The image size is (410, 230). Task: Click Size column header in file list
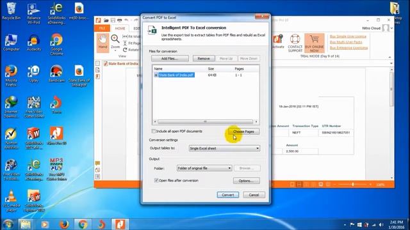click(211, 68)
